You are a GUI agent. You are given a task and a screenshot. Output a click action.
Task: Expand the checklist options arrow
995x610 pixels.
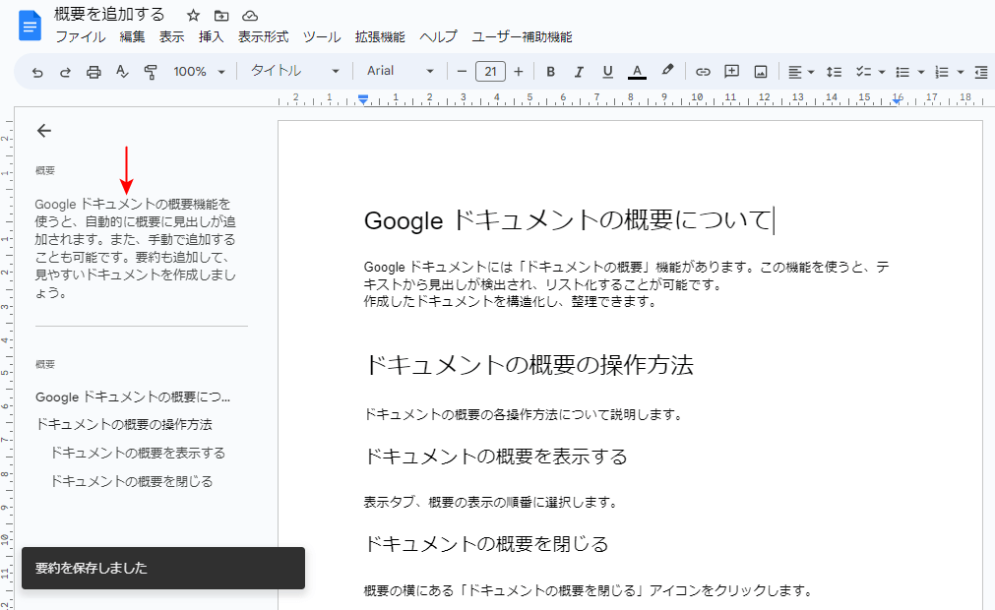(x=882, y=72)
